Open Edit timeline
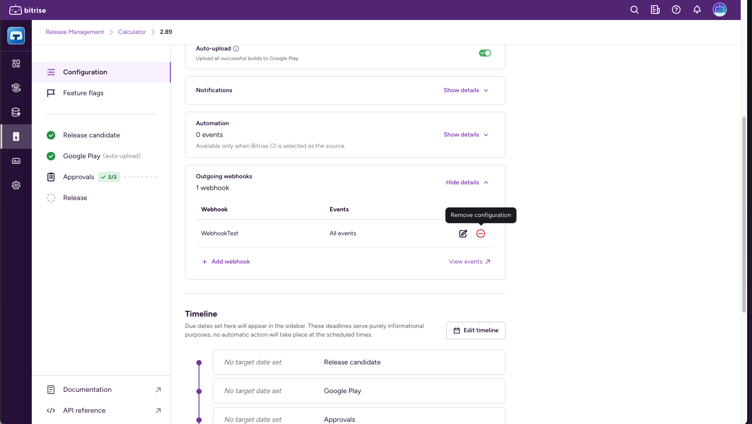The height and width of the screenshot is (424, 752). click(x=475, y=330)
